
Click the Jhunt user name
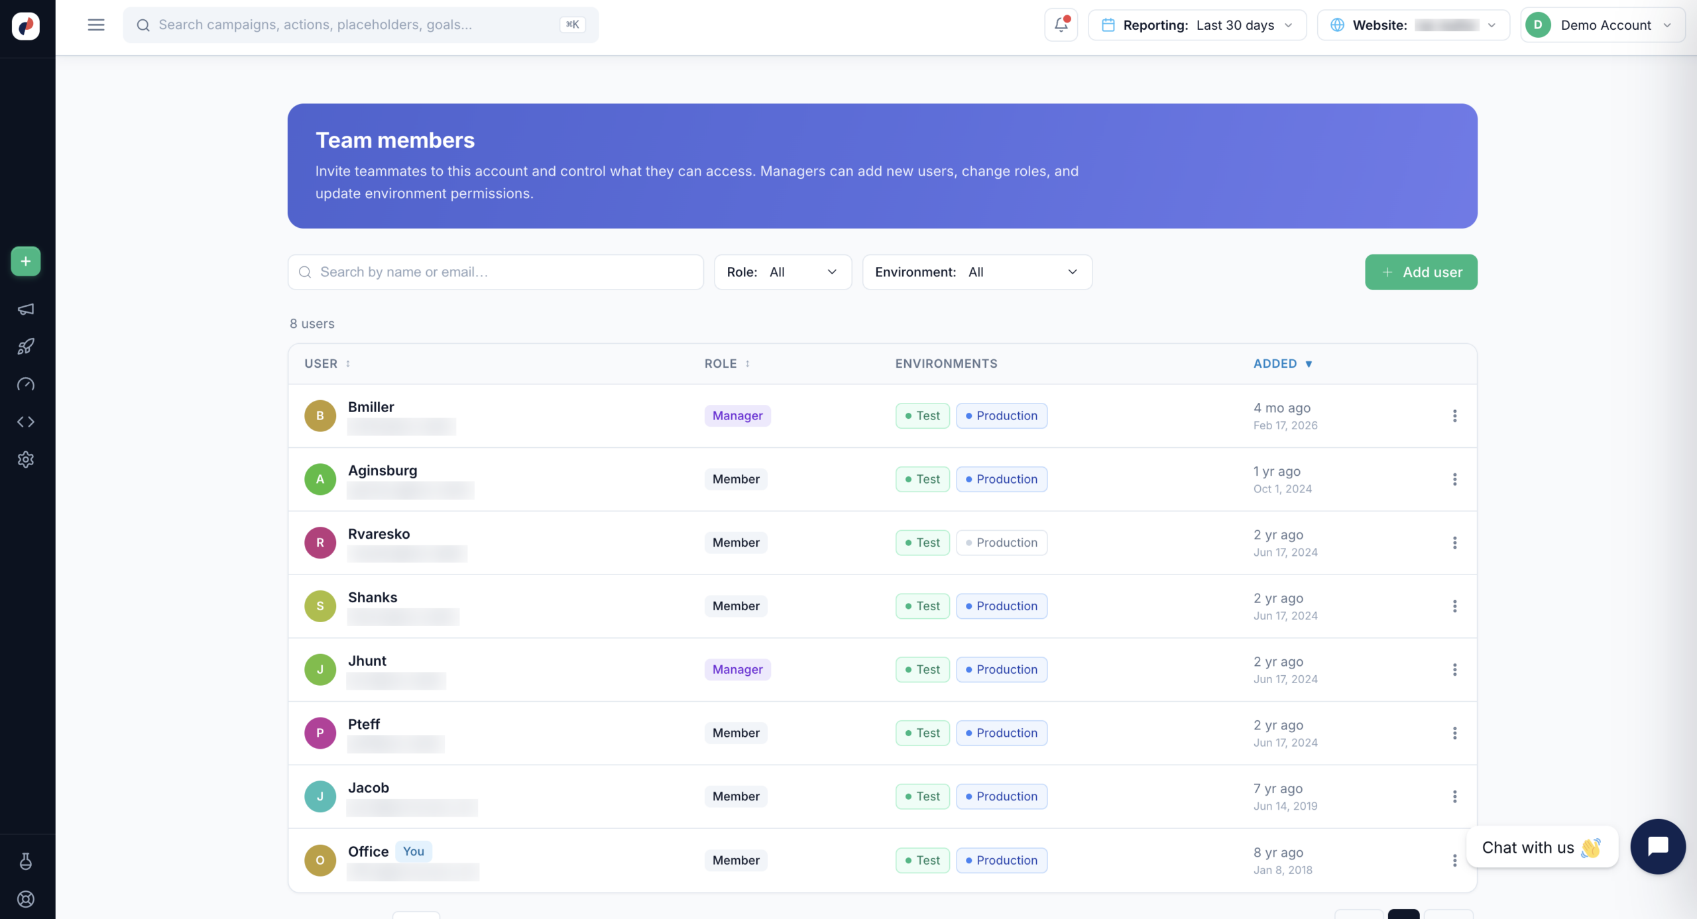(x=367, y=661)
